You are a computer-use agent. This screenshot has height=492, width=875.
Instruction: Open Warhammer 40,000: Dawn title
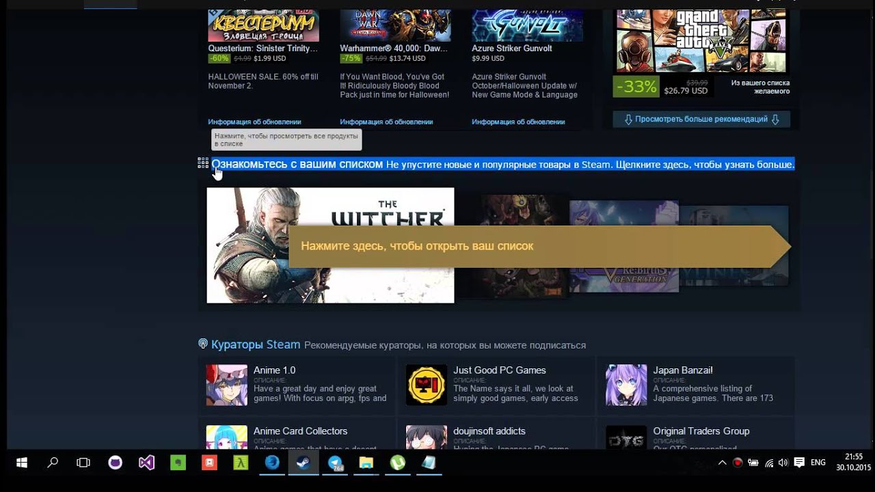(394, 49)
